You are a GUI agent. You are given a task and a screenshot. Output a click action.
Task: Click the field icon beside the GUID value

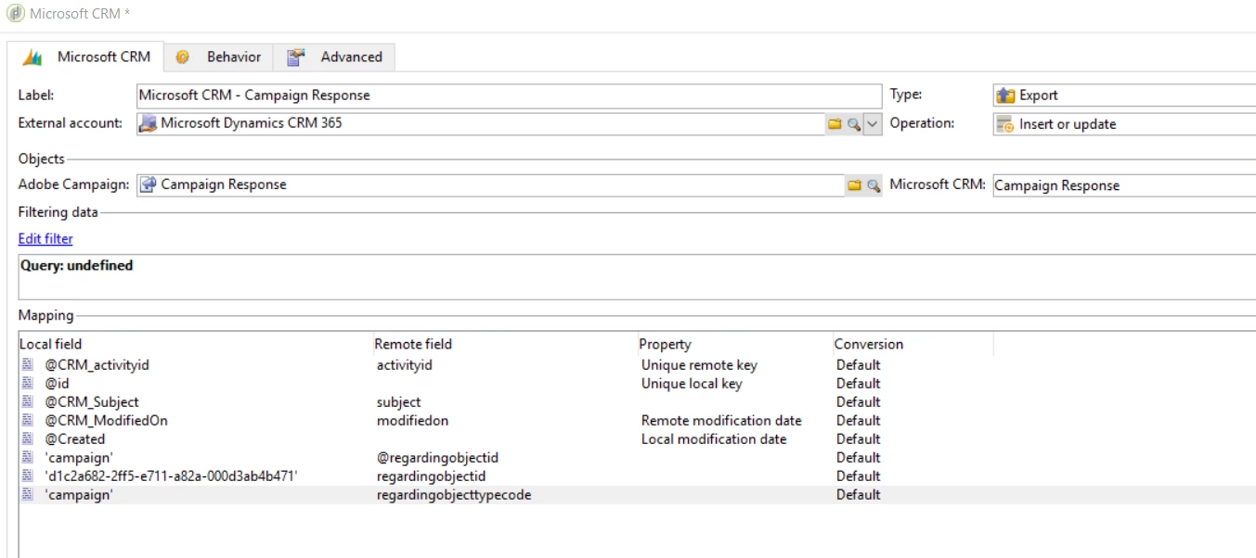click(x=28, y=476)
